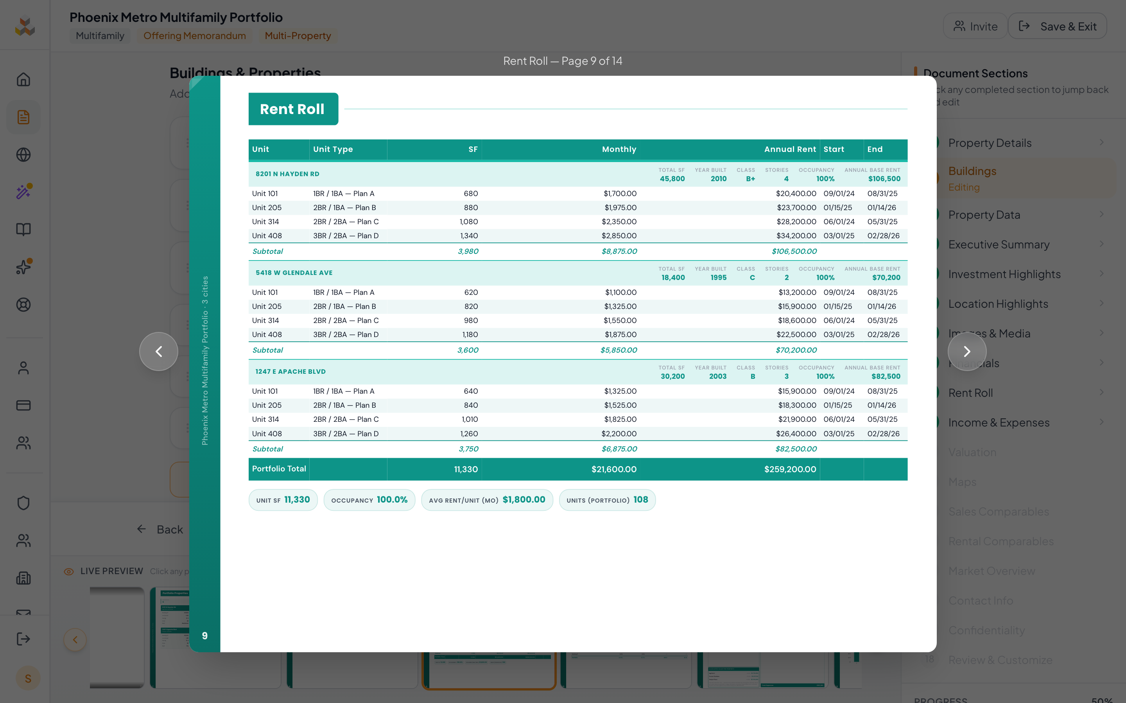
Task: Open Location Highlights section
Action: coord(998,304)
